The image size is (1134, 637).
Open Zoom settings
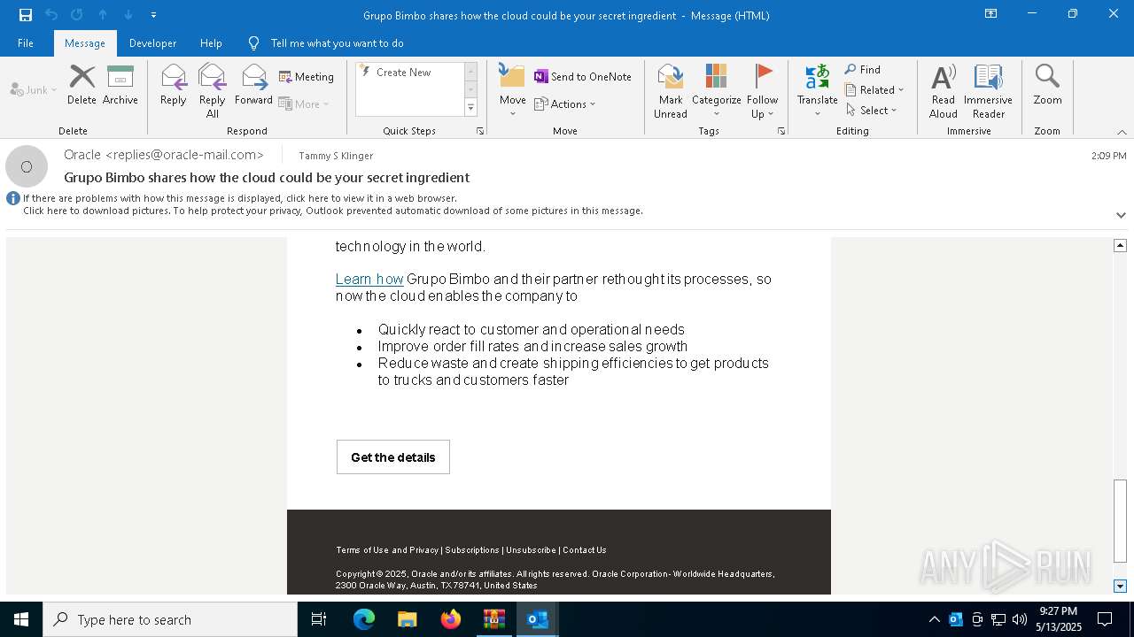1047,85
